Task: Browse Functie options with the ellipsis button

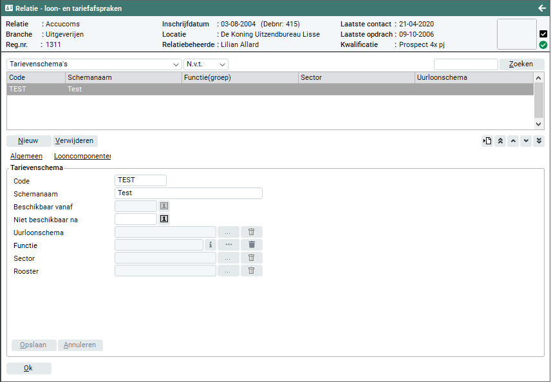Action: tap(229, 245)
